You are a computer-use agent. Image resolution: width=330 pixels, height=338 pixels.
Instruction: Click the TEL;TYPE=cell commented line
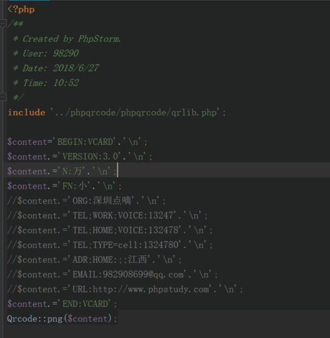click(x=110, y=245)
